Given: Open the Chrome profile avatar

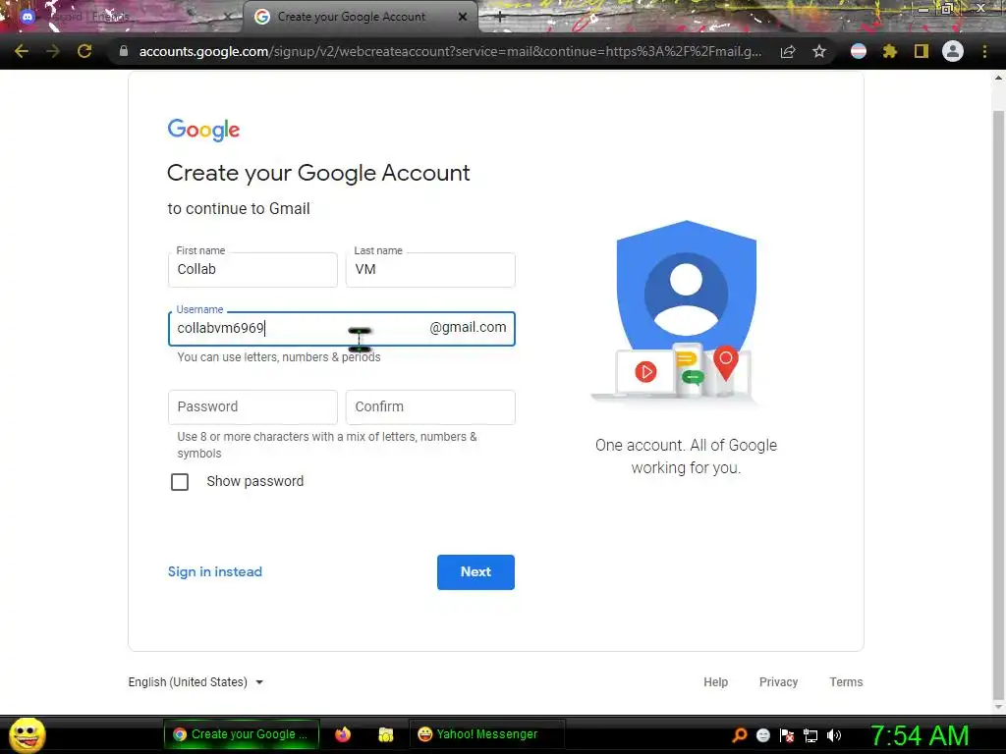Looking at the screenshot, I should tap(953, 51).
